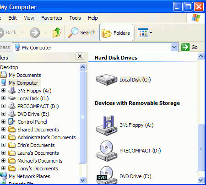Select 3½ Floppy (A:) in folder tree
206x185 pixels.
[34, 91]
